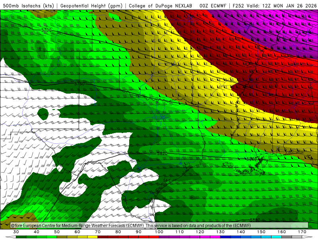Click the 70 label on the color scale
318x239 pixels.
[x=98, y=232]
